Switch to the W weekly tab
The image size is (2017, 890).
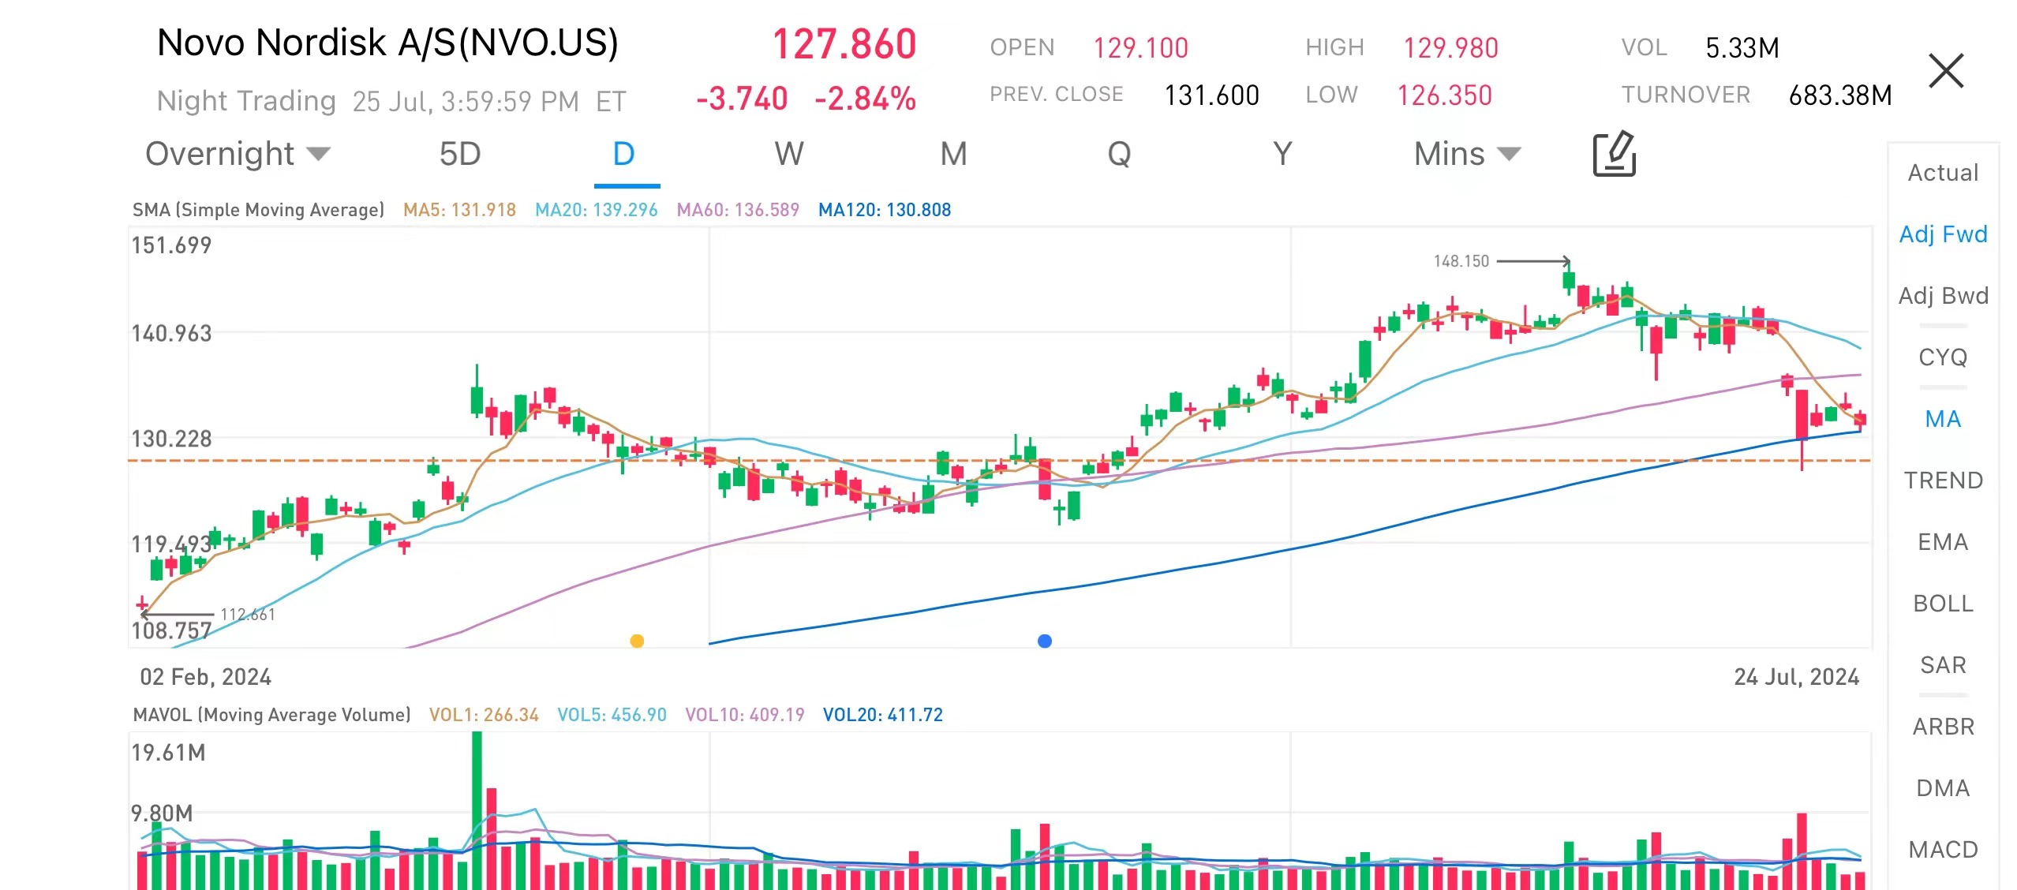[789, 154]
